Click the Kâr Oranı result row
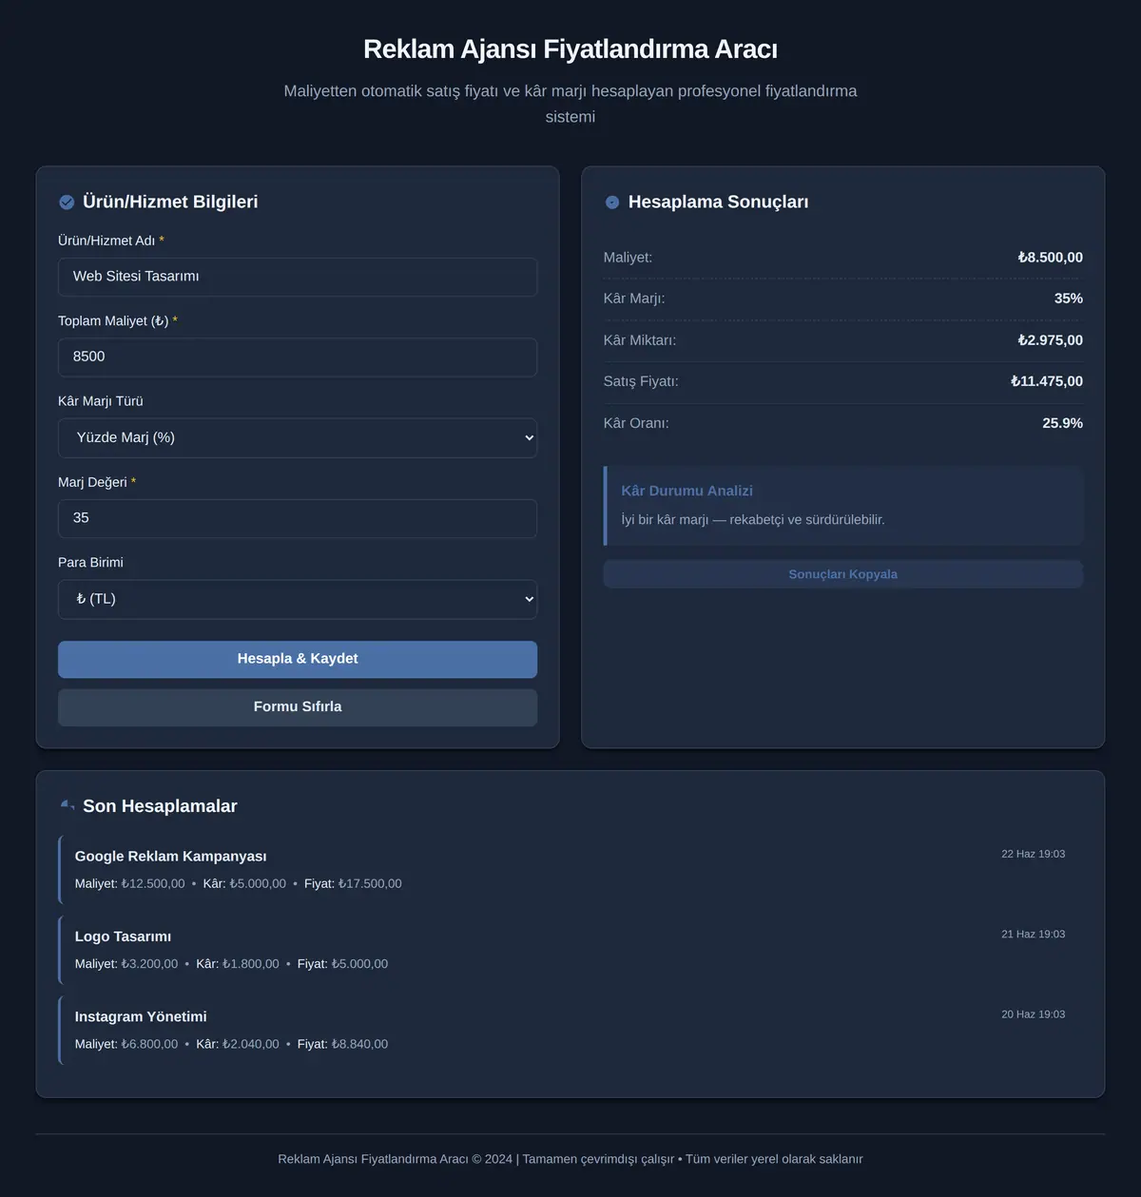Screen dimensions: 1141x1197 [x=843, y=423]
